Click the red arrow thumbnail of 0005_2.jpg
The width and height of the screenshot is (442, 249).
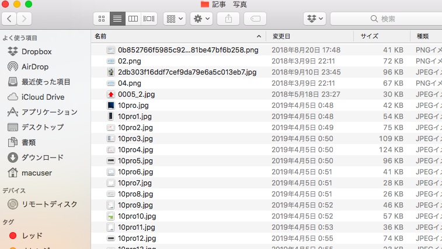point(111,94)
